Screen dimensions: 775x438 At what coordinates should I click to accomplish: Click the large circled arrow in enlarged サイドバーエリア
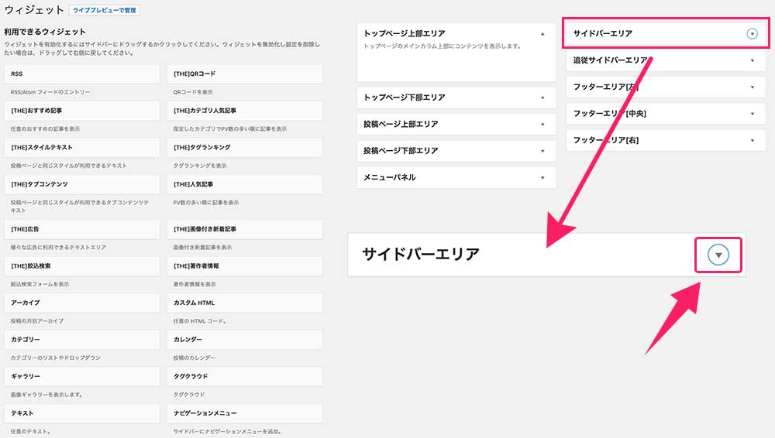[719, 255]
